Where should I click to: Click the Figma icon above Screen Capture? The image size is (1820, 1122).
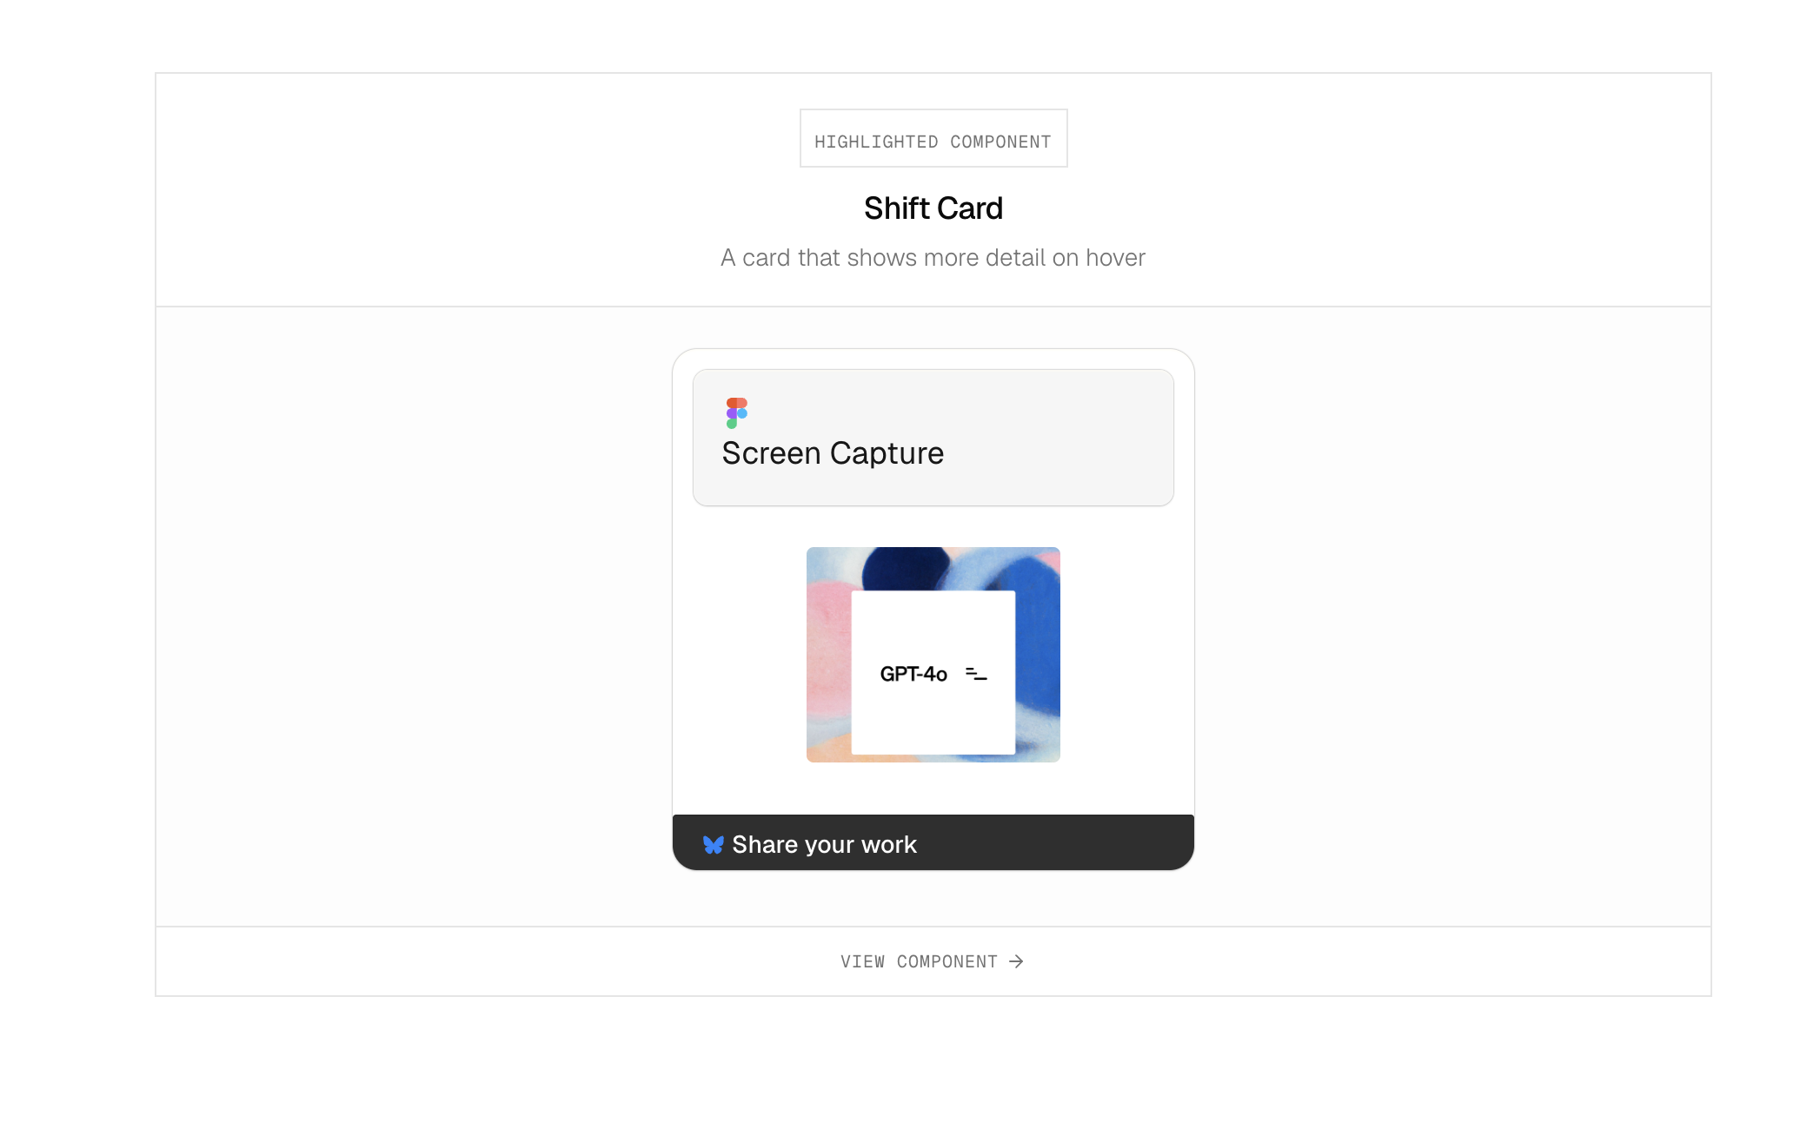click(736, 411)
